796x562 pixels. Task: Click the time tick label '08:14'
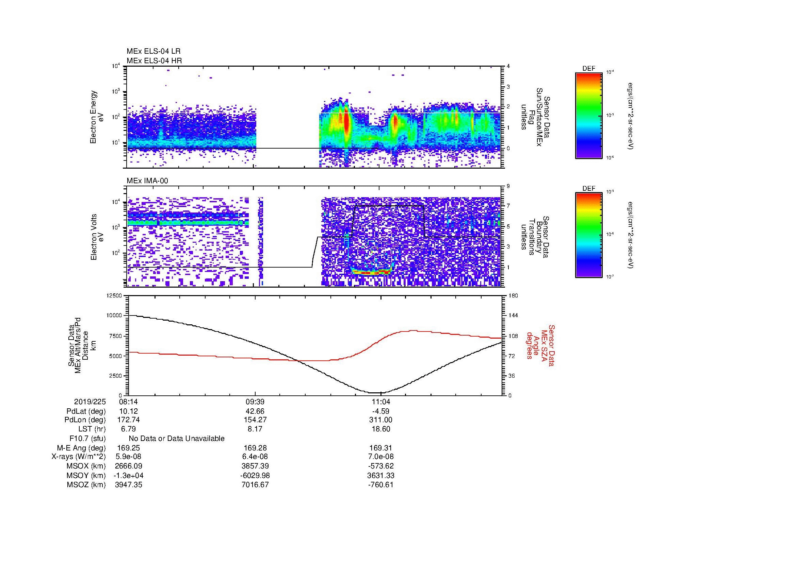[128, 402]
